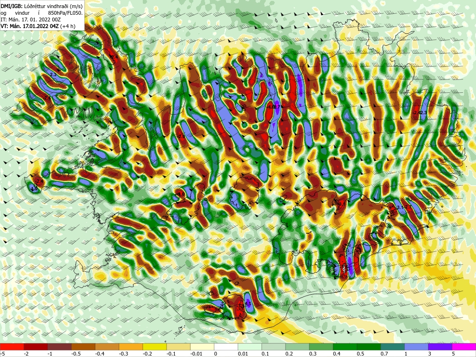Click the '1.9' value label near west coast
476x357 pixels.
pyautogui.click(x=34, y=189)
